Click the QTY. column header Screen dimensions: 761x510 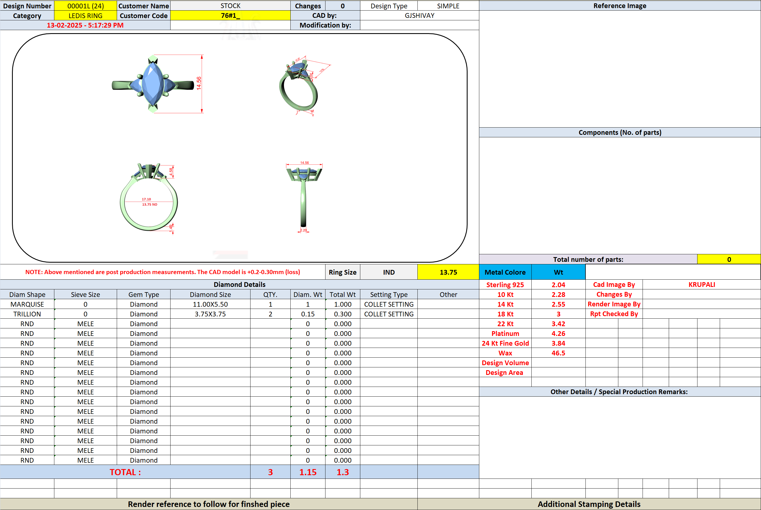point(270,294)
